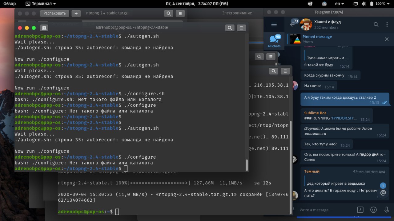Click the voice message microphone icon

click(x=387, y=210)
